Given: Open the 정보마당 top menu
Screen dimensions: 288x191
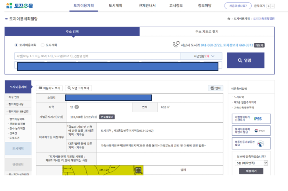Looking at the screenshot, I should [205, 6].
